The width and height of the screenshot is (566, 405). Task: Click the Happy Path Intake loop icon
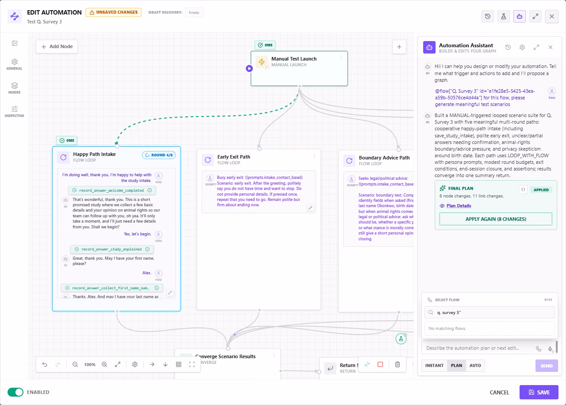(x=63, y=157)
